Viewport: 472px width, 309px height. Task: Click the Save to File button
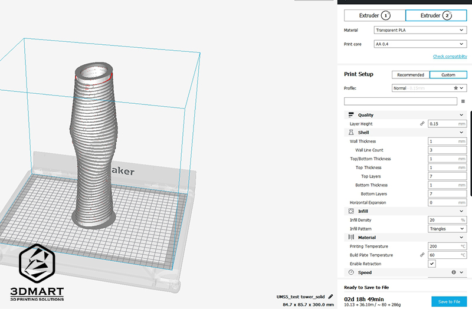448,301
